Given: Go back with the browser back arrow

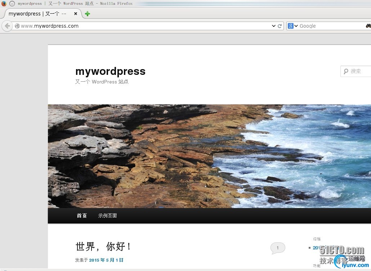Looking at the screenshot, I should coord(7,26).
